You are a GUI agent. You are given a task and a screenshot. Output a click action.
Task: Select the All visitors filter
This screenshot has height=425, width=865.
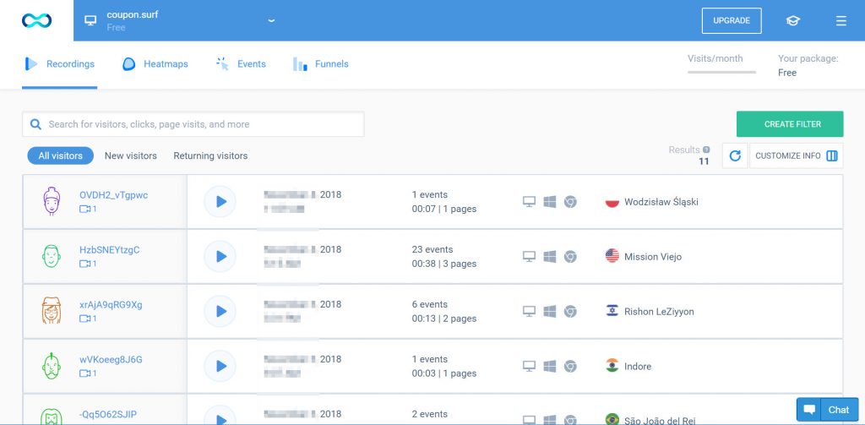(60, 155)
